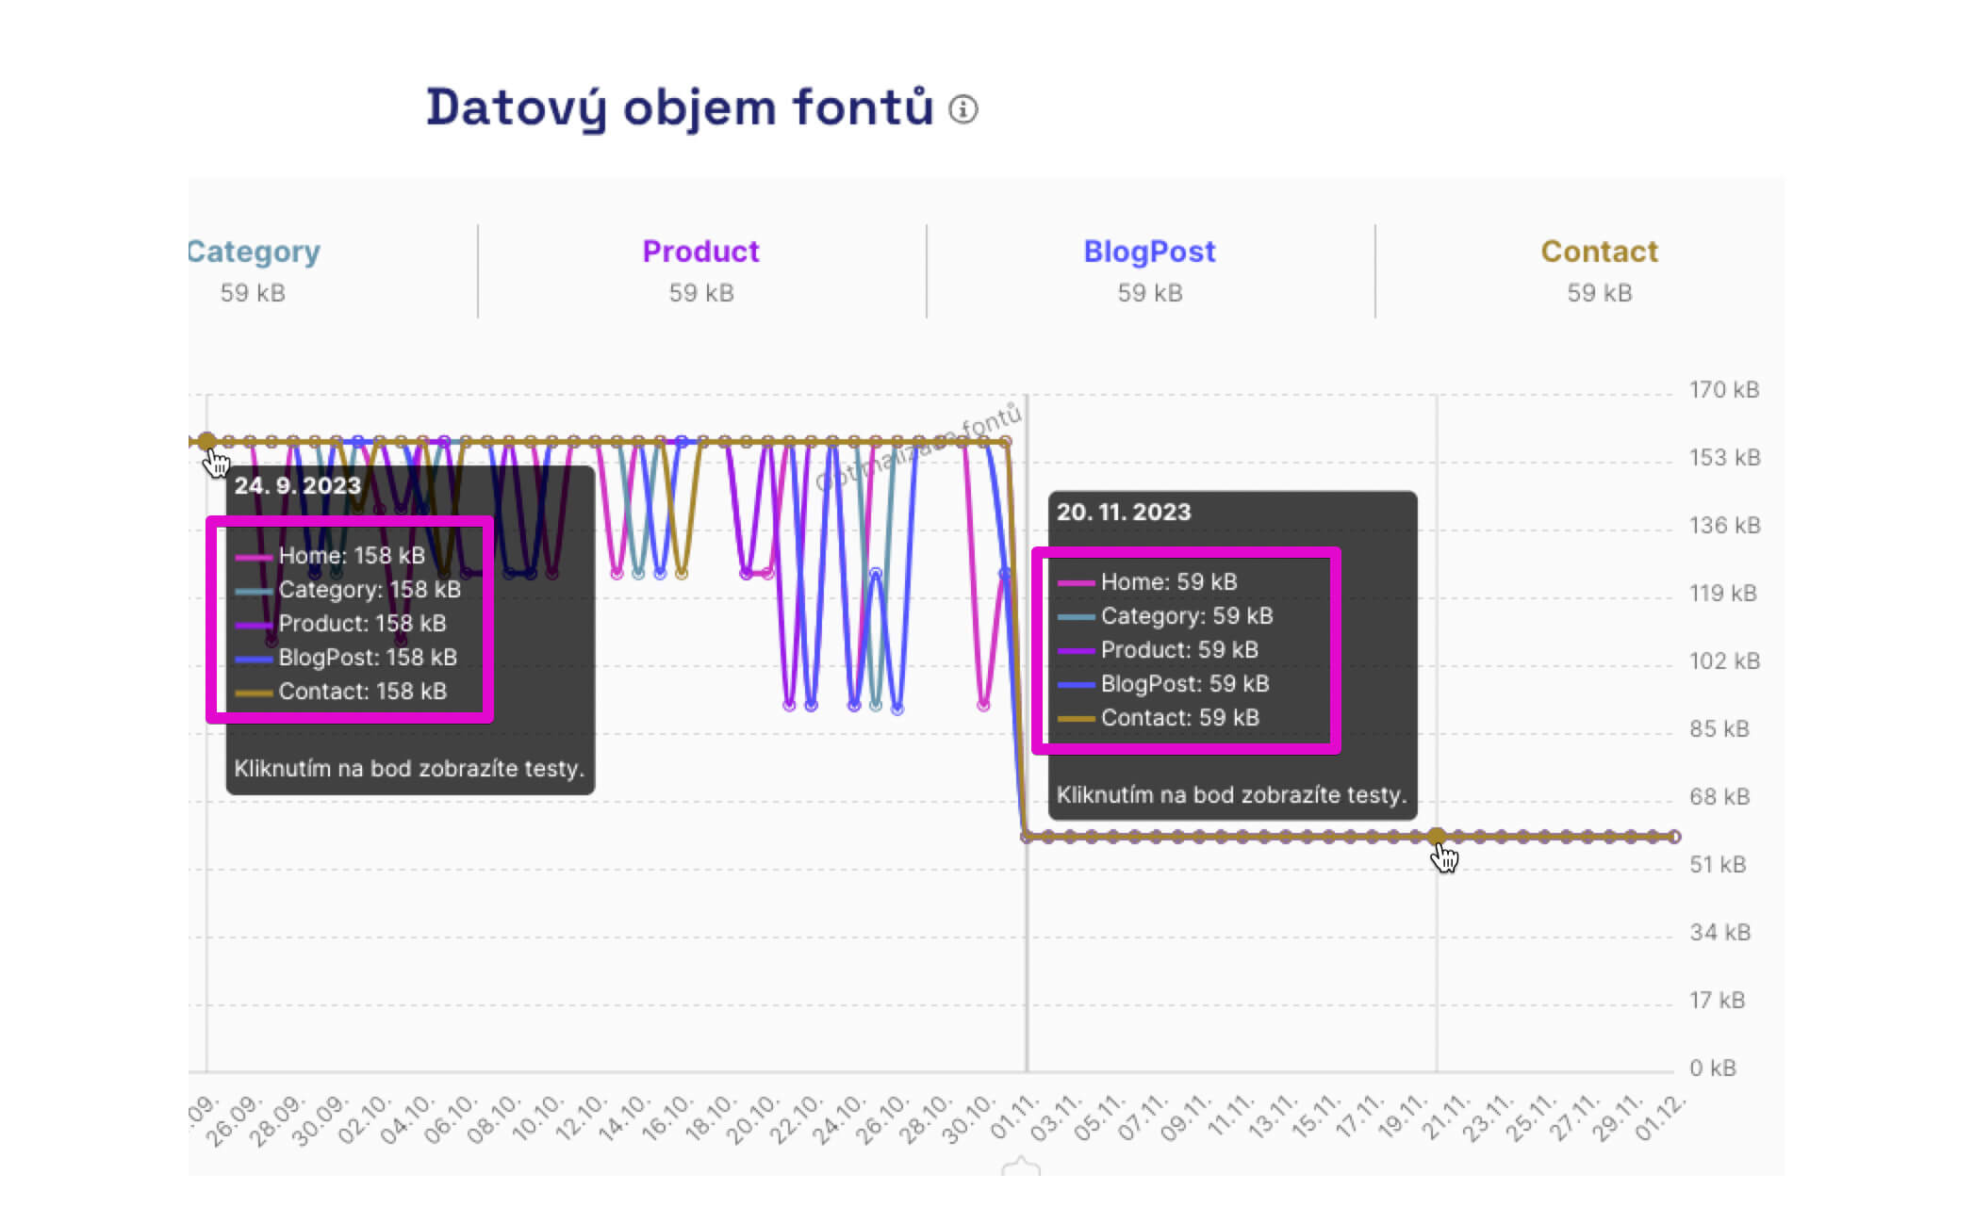1974x1223 pixels.
Task: Click the pink Home legend swatch in the left tooltip
Action: (x=253, y=556)
